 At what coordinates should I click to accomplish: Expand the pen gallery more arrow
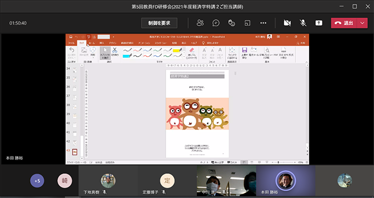[184, 57]
